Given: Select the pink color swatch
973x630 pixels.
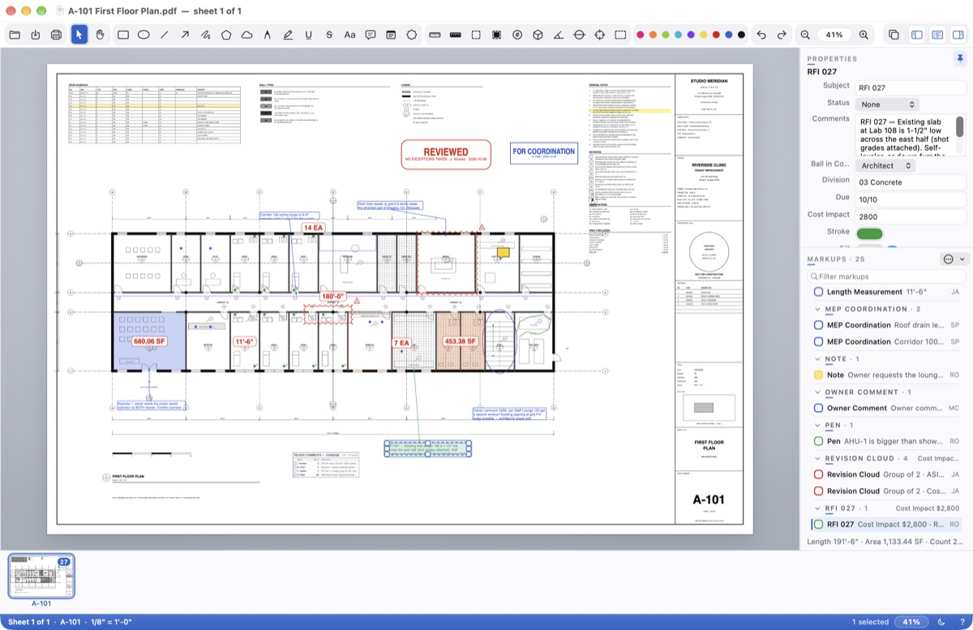Looking at the screenshot, I should click(x=641, y=35).
